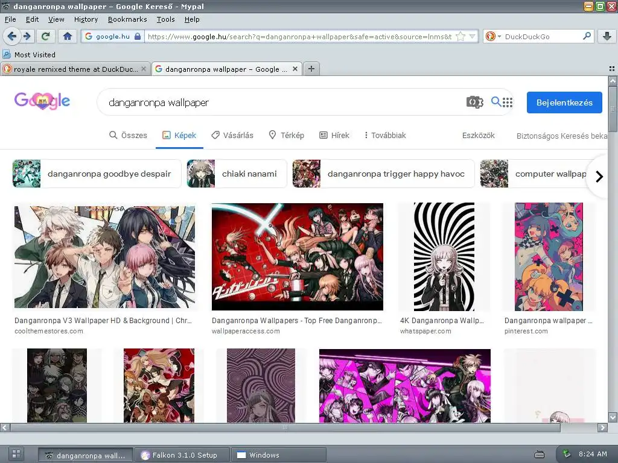
Task: Click the keyboard icon in system tray
Action: coord(539,455)
